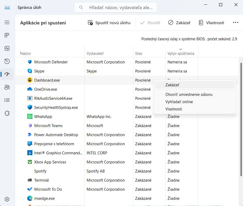Click Zakázané status of msedge.exe
This screenshot has width=243, height=206.
tap(143, 198)
